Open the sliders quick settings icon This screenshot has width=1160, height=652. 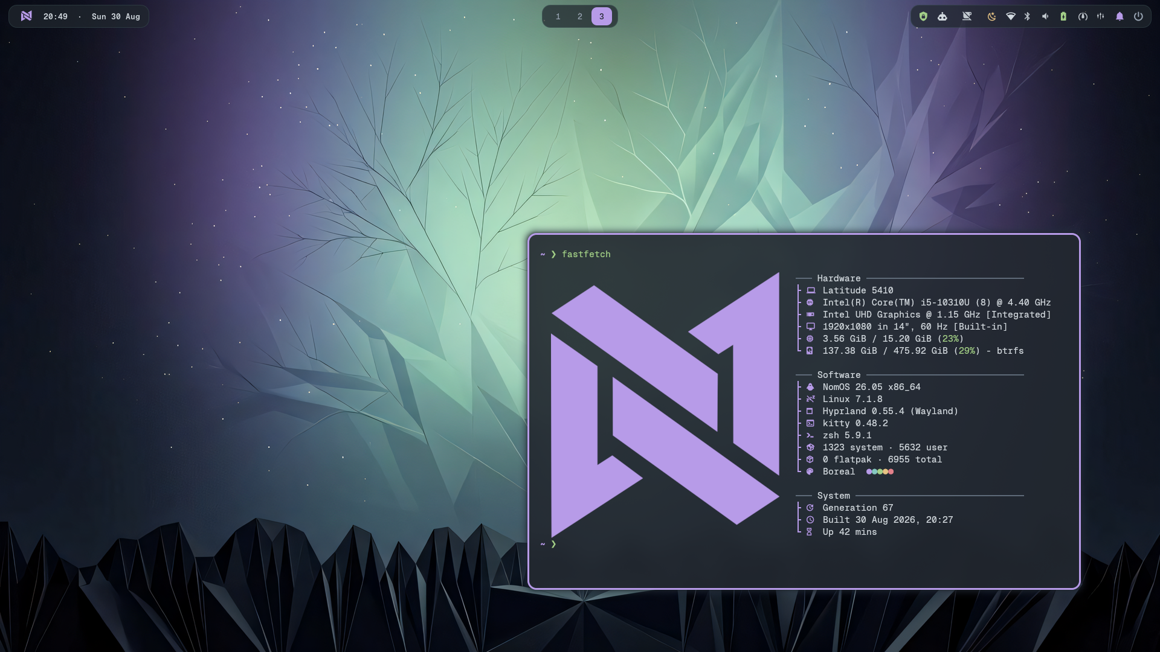pos(1101,16)
